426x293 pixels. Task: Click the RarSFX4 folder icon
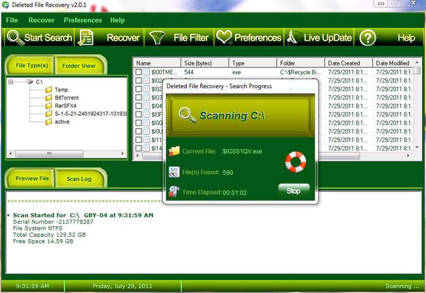coord(49,105)
